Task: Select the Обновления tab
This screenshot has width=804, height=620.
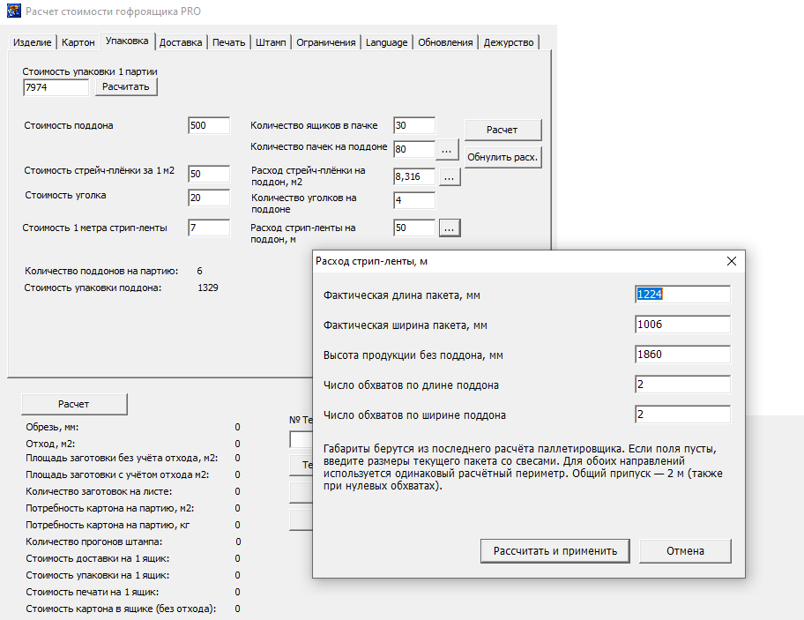Action: point(445,42)
